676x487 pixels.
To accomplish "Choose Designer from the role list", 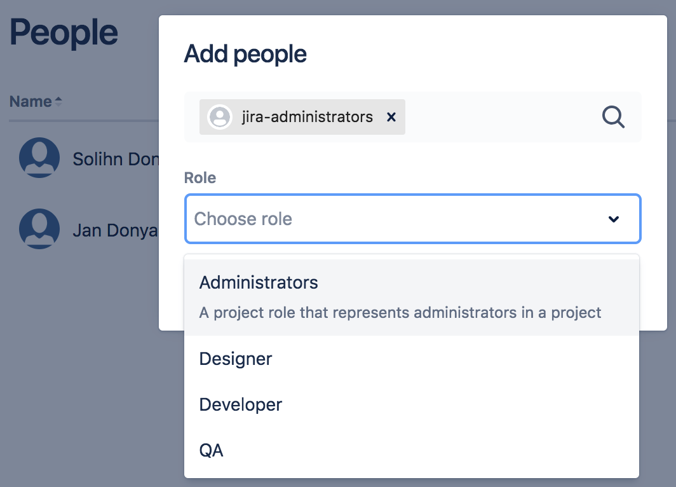I will [x=236, y=359].
